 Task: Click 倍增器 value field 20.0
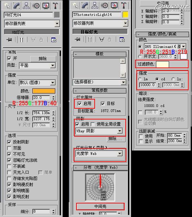(41, 98)
